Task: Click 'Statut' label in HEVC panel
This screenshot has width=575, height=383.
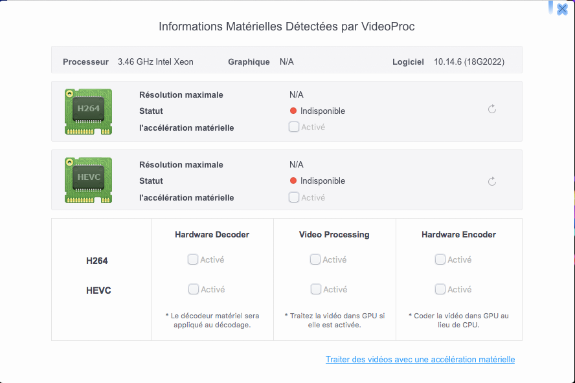Action: 151,181
